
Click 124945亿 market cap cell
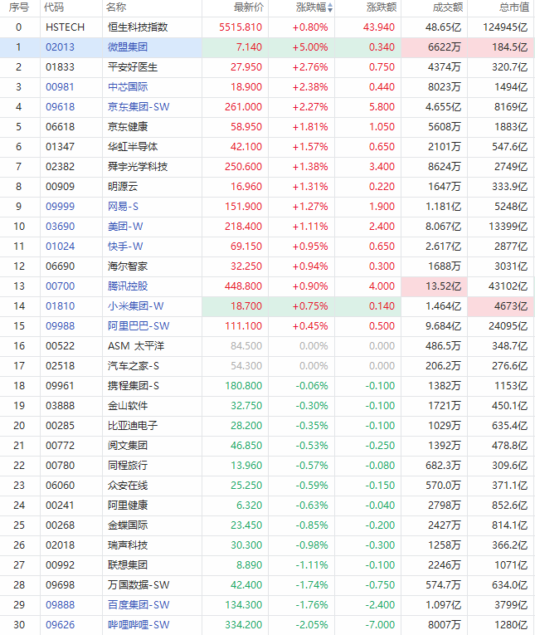(505, 27)
